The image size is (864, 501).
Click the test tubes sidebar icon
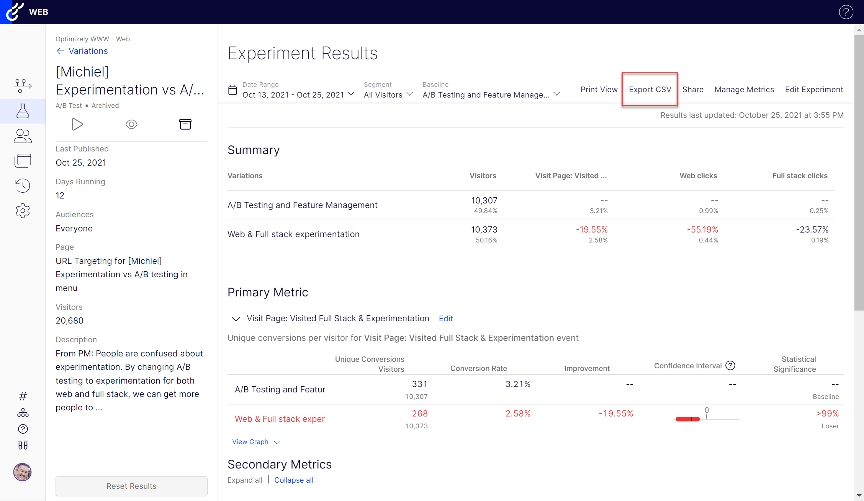23,445
